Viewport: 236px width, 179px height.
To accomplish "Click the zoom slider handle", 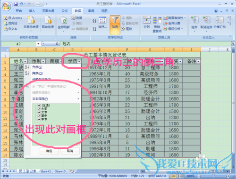I will [x=213, y=176].
